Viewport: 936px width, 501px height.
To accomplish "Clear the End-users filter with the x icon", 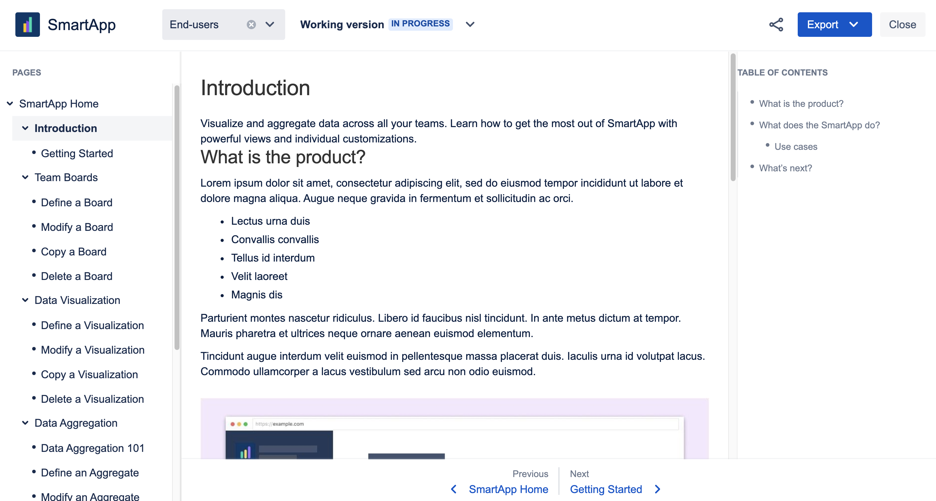I will coord(251,24).
